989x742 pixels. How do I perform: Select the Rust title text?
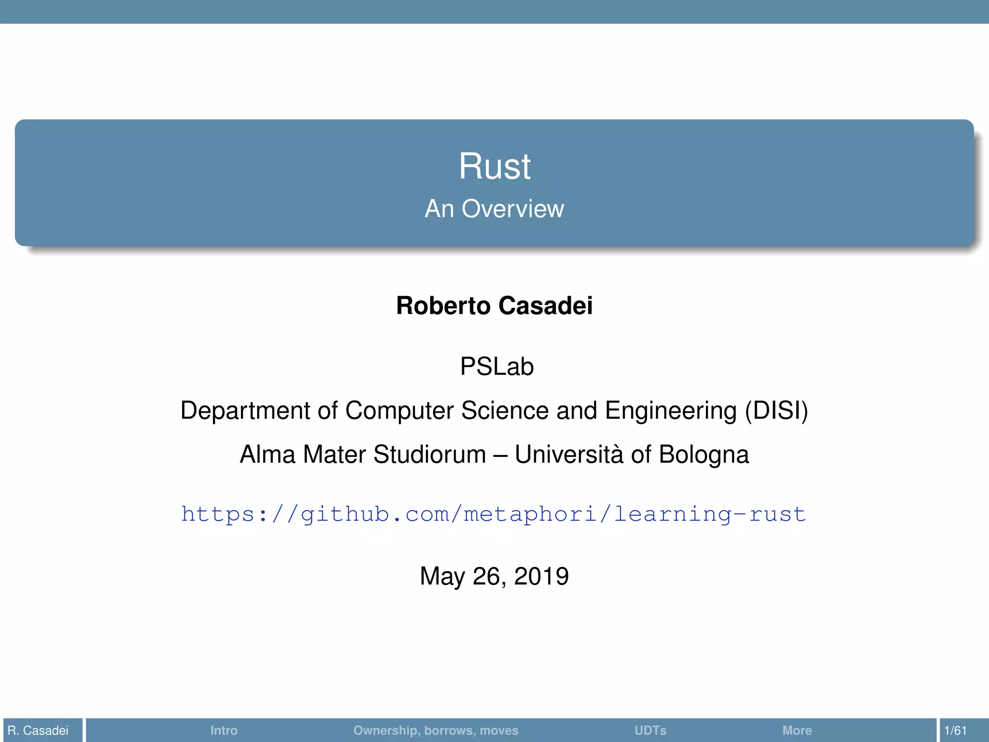[494, 167]
